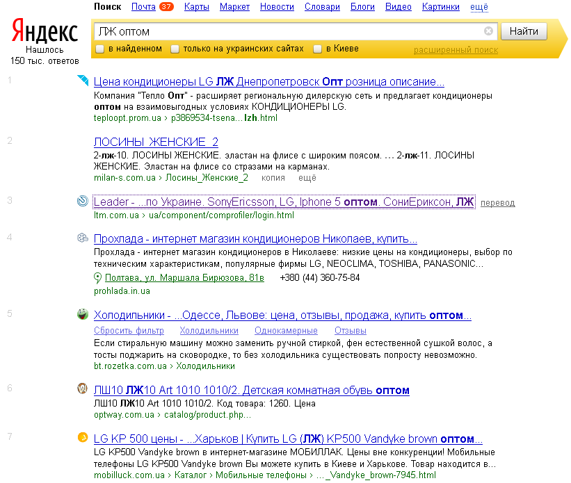This screenshot has height=483, width=571.
Task: Click the 'Отзывы' sitelink
Action: pyautogui.click(x=351, y=331)
